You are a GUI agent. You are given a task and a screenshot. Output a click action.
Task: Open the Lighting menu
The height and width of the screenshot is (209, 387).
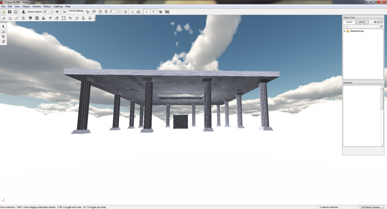click(58, 6)
